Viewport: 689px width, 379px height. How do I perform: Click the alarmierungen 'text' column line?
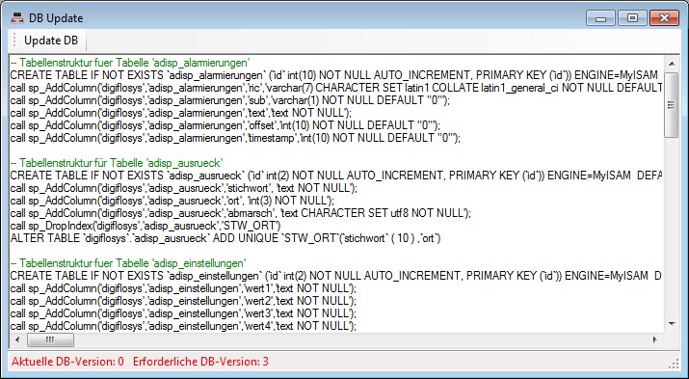pyautogui.click(x=181, y=113)
